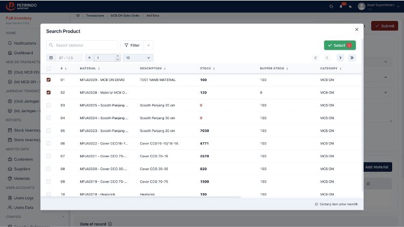Sort by the STOCK column header
404x227 pixels.
(x=208, y=69)
